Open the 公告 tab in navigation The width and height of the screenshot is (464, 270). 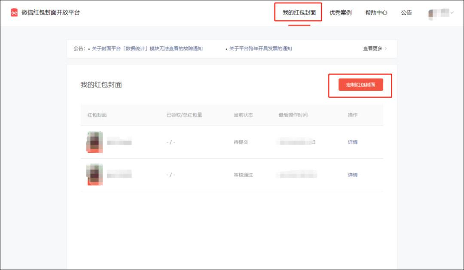(406, 12)
